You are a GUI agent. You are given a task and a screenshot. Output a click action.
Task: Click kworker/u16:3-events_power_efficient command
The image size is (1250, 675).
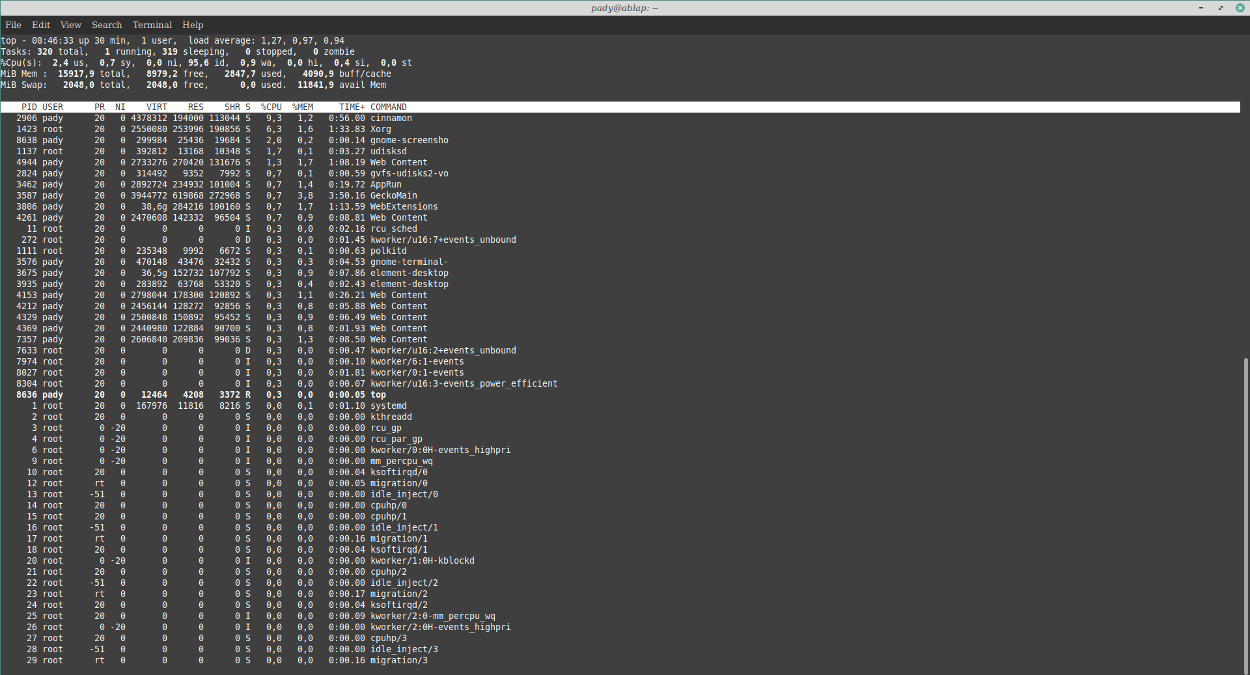click(x=464, y=383)
